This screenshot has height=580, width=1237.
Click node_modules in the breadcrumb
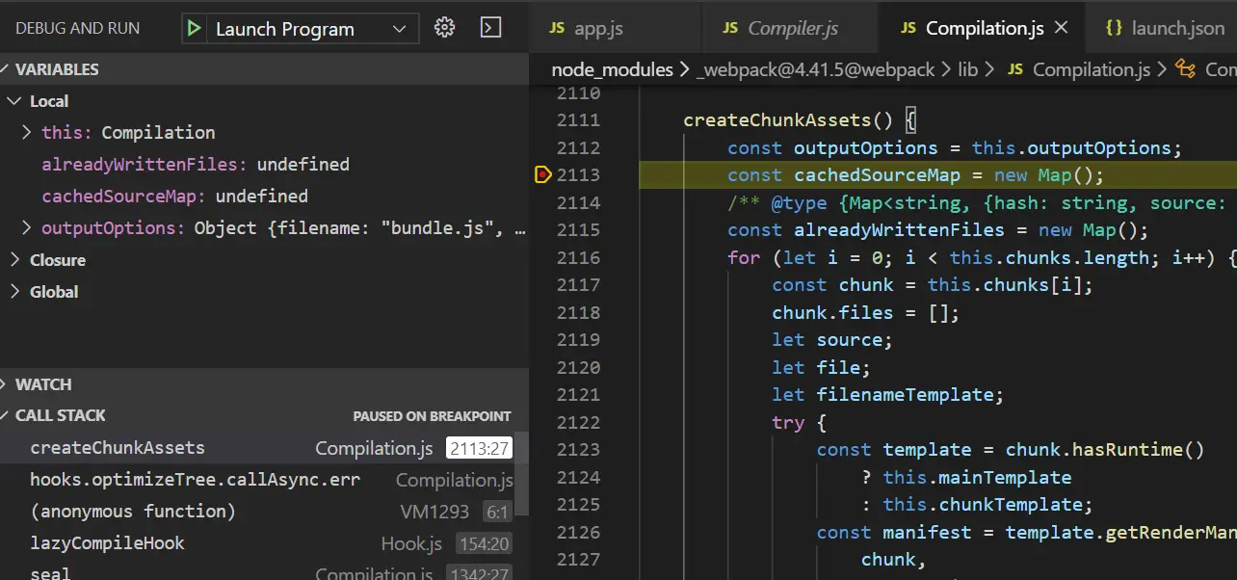click(613, 69)
